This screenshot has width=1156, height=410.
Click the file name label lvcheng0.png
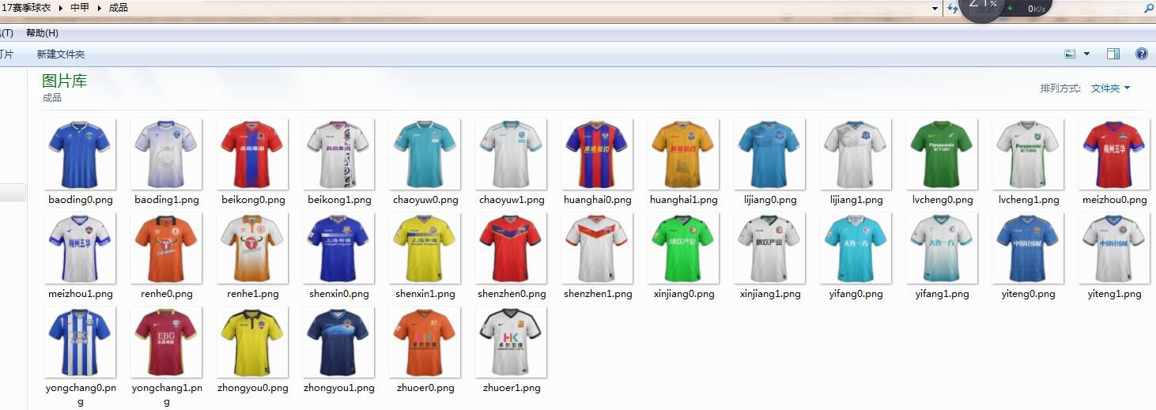943,200
